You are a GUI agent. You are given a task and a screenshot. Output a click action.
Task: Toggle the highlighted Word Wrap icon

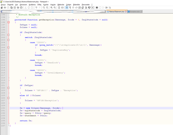pyautogui.click(x=67, y=7)
